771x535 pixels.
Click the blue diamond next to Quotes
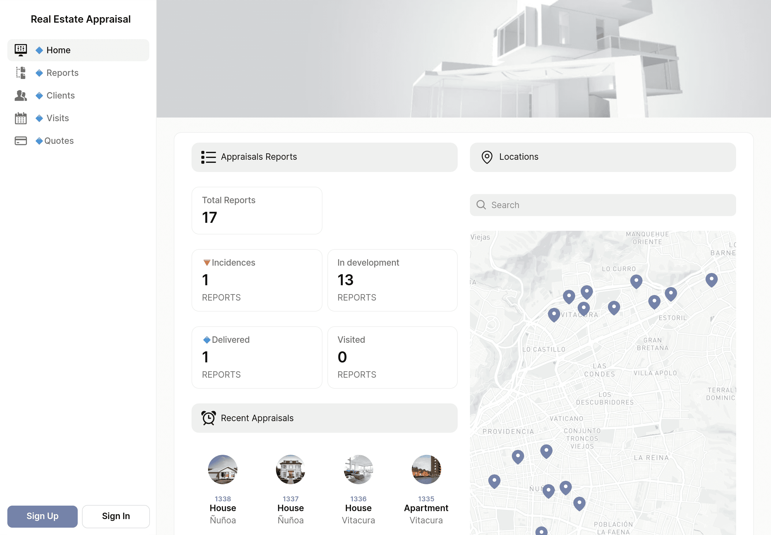pyautogui.click(x=39, y=141)
